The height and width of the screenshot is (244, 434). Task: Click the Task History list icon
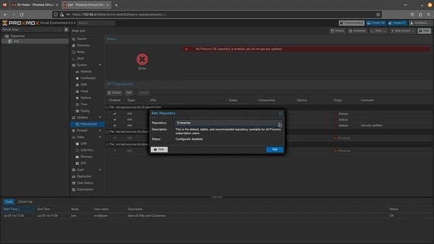click(x=74, y=183)
